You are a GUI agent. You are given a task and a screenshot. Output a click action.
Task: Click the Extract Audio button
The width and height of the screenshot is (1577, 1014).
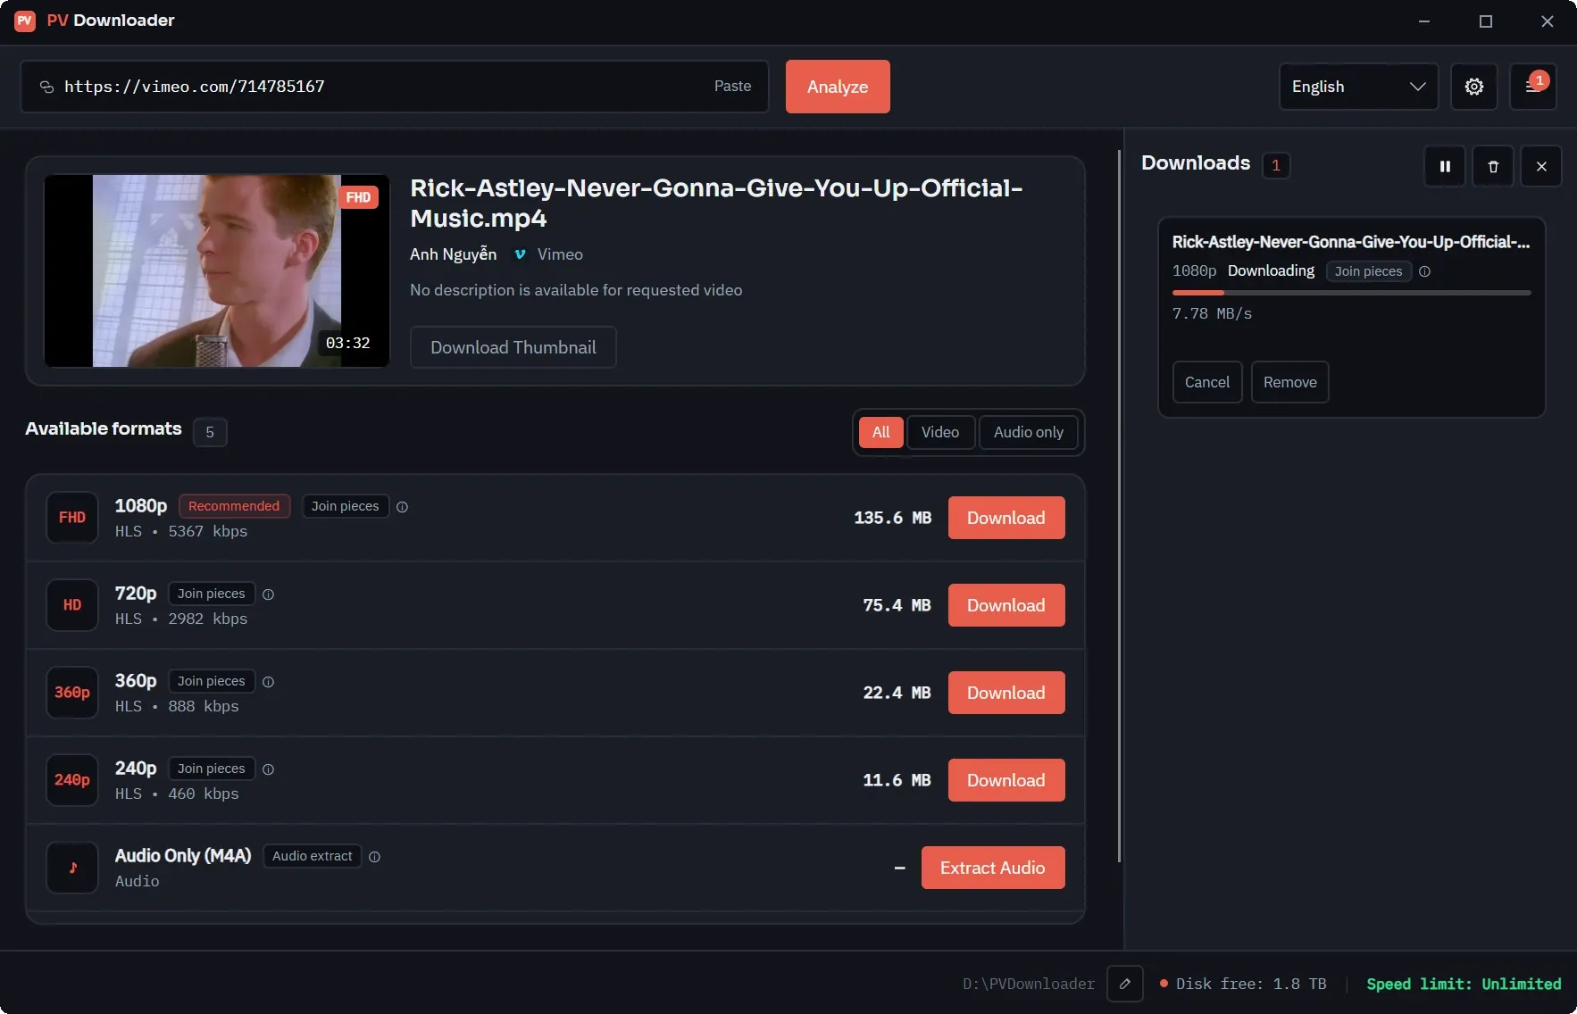coord(993,868)
